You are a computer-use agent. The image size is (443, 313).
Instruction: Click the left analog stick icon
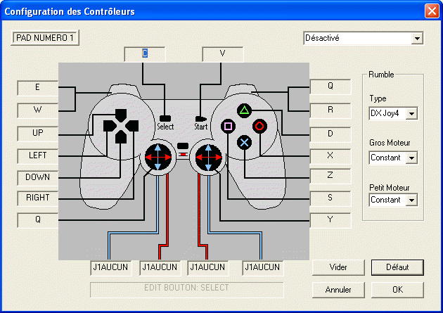(x=158, y=157)
